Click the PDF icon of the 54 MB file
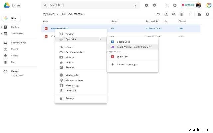Image resolution: width=213 pixels, height=133 pixels. click(x=46, y=36)
